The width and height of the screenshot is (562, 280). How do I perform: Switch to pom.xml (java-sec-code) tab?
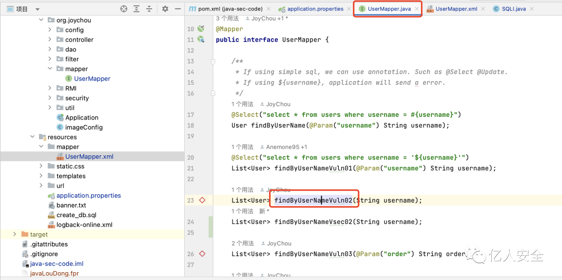230,9
